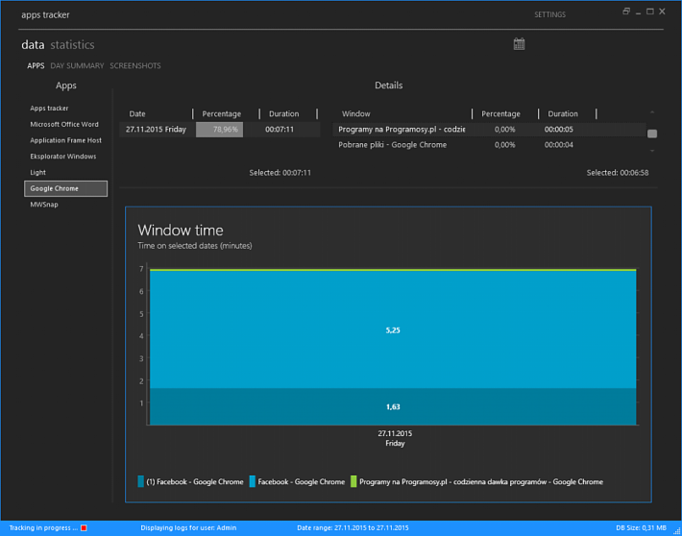Image resolution: width=682 pixels, height=536 pixels.
Task: Click the Window time chart title
Action: point(181,231)
